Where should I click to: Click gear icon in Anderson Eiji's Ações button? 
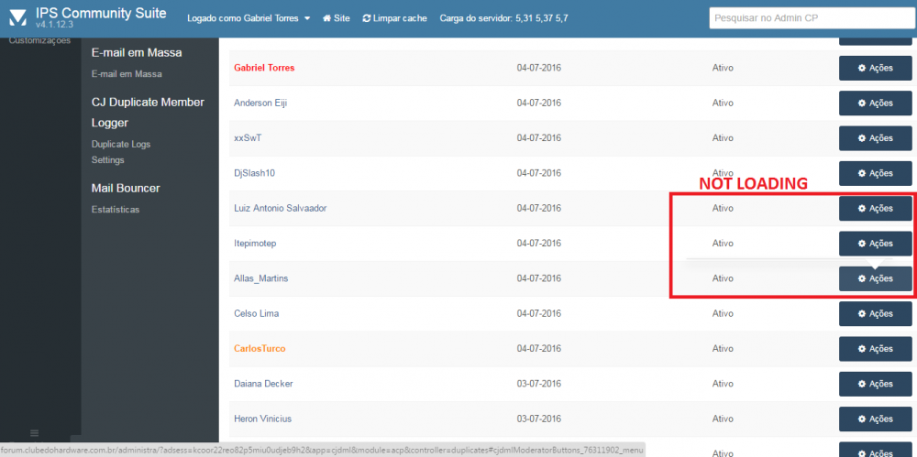[x=862, y=103]
